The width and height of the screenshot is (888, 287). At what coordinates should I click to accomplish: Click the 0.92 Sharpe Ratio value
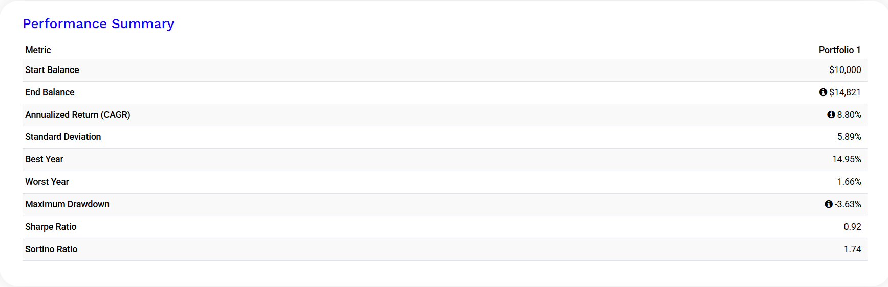point(852,227)
